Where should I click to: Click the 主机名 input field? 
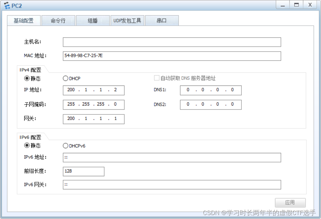coord(172,42)
